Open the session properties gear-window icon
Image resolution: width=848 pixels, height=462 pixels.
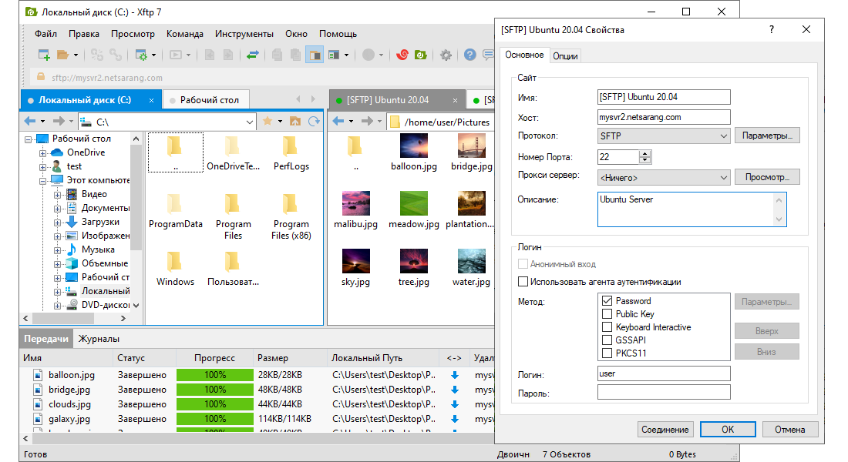[x=141, y=55]
